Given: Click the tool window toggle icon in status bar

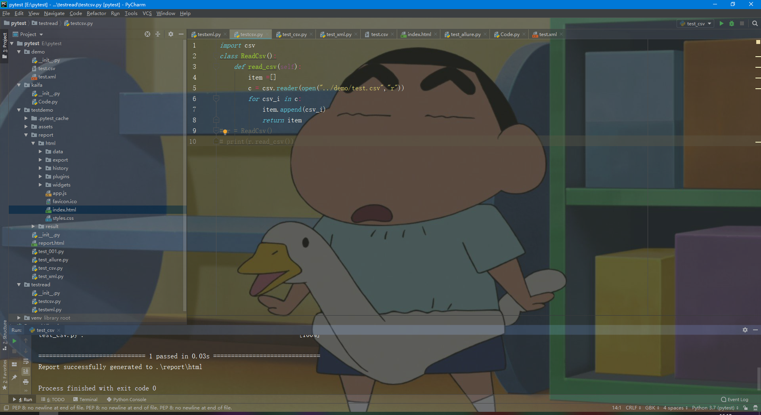Looking at the screenshot, I should click(x=6, y=408).
